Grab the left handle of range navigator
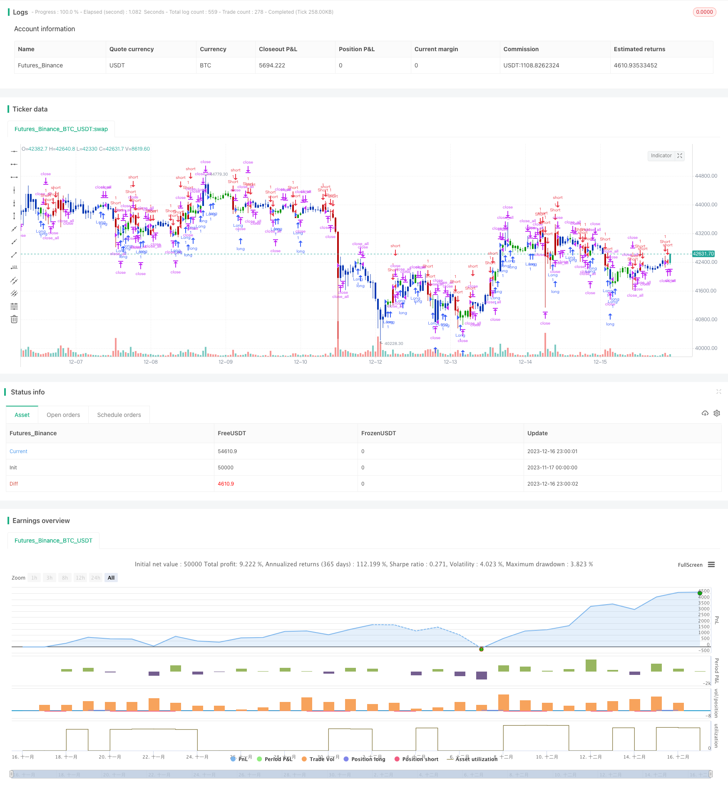 12,774
